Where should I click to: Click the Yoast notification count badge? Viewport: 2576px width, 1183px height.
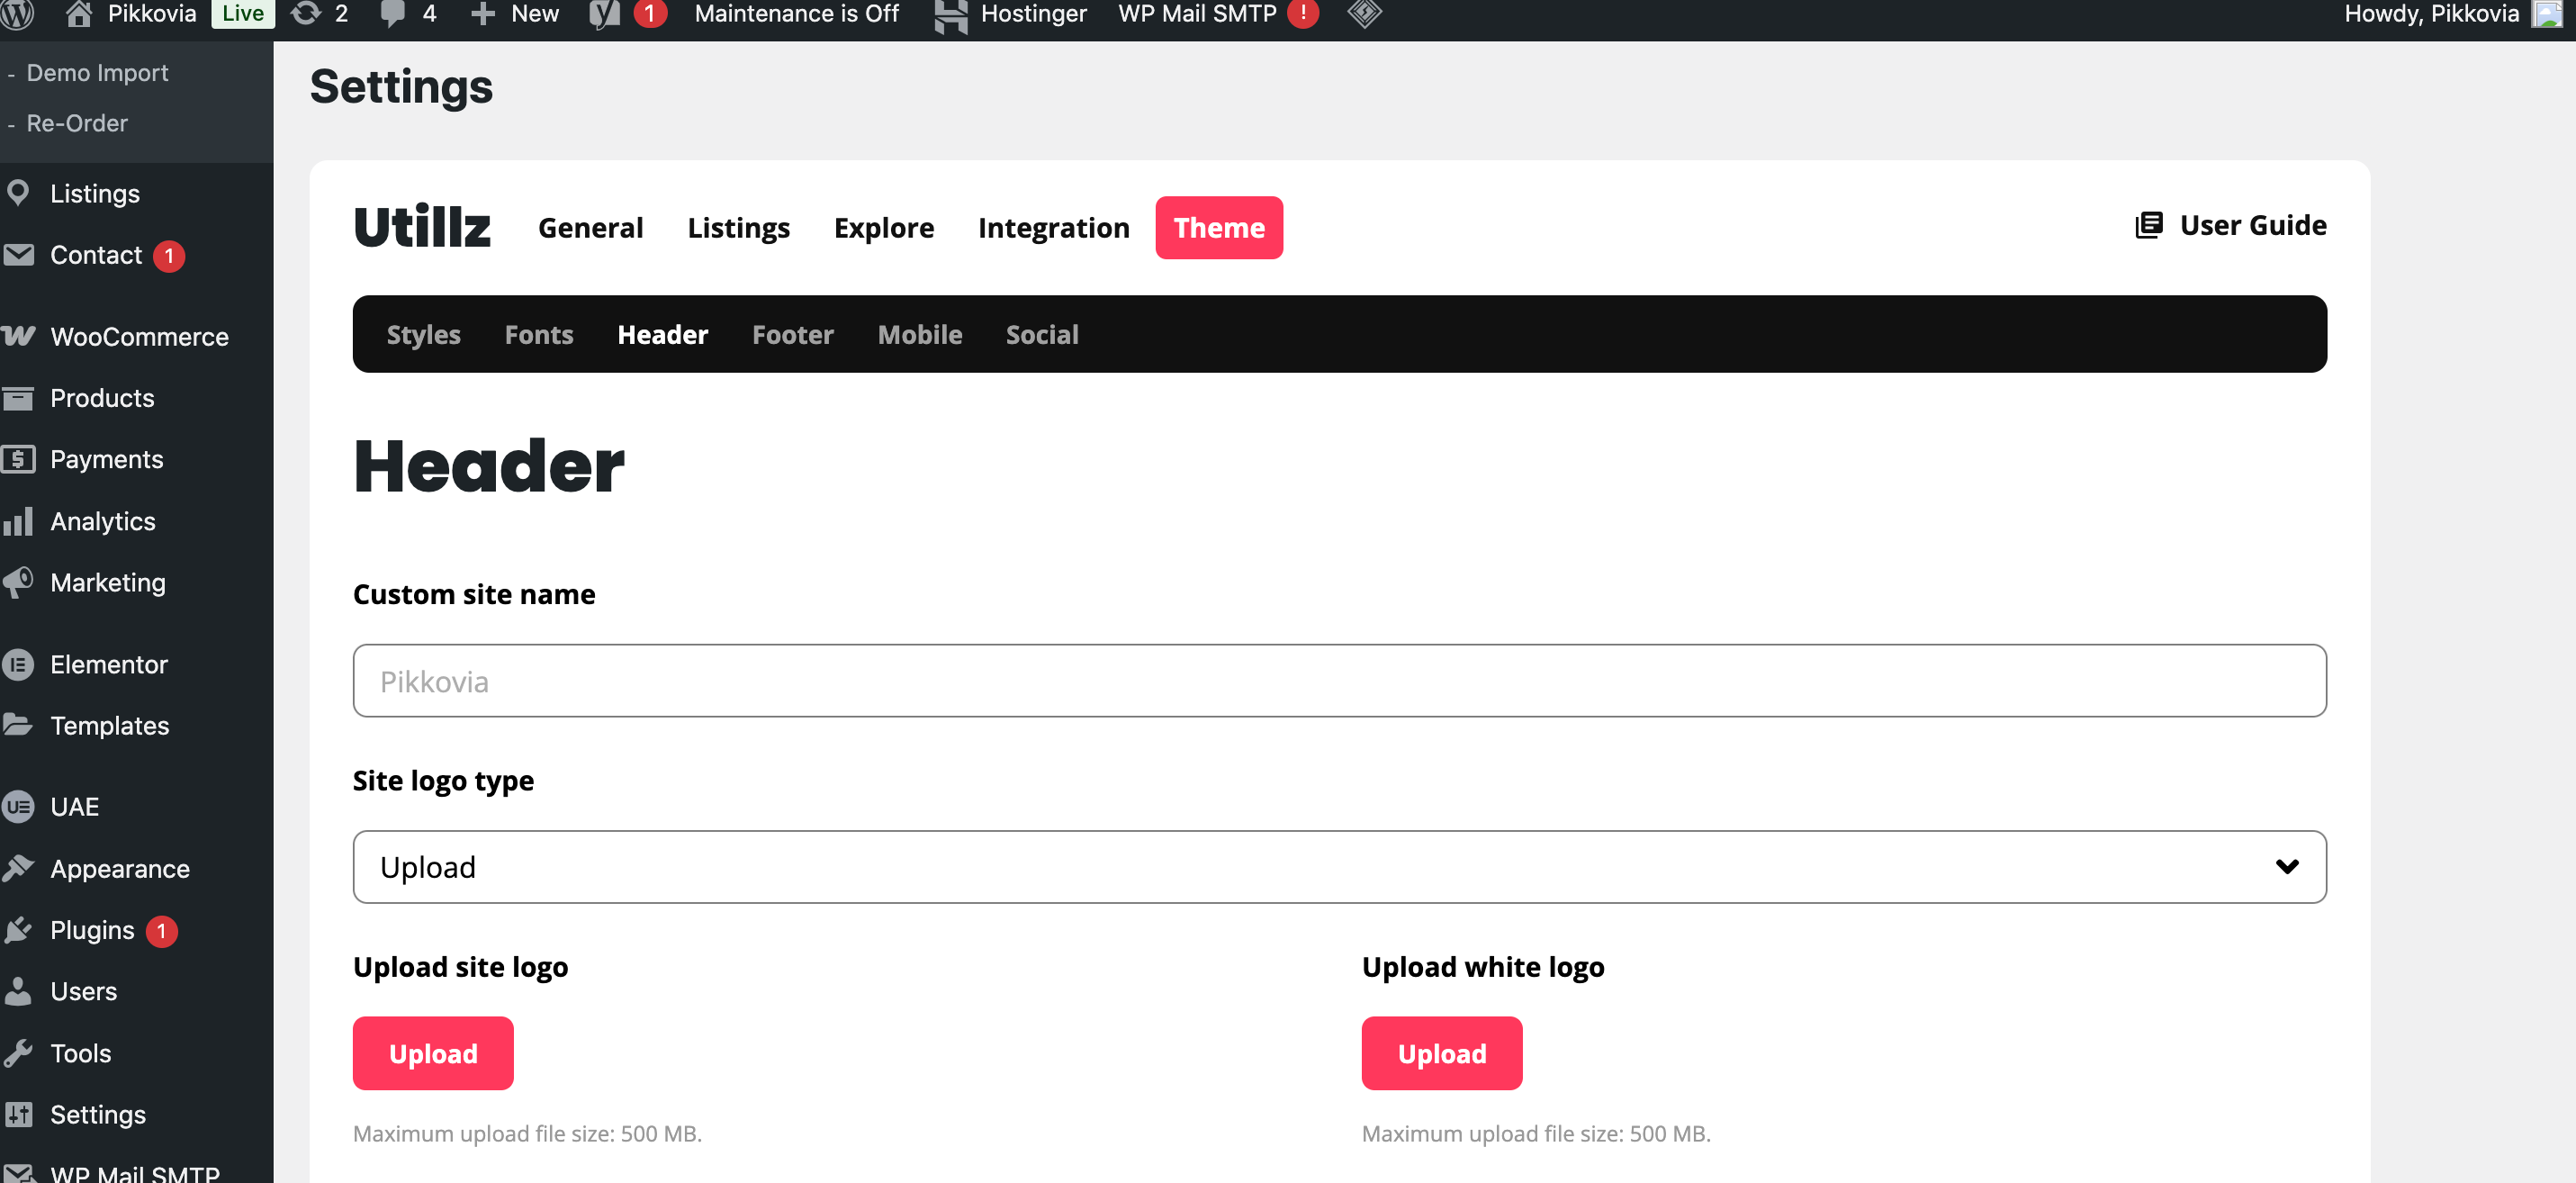pyautogui.click(x=650, y=13)
